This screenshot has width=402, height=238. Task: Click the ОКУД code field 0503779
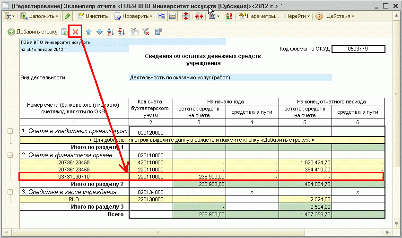pos(358,49)
